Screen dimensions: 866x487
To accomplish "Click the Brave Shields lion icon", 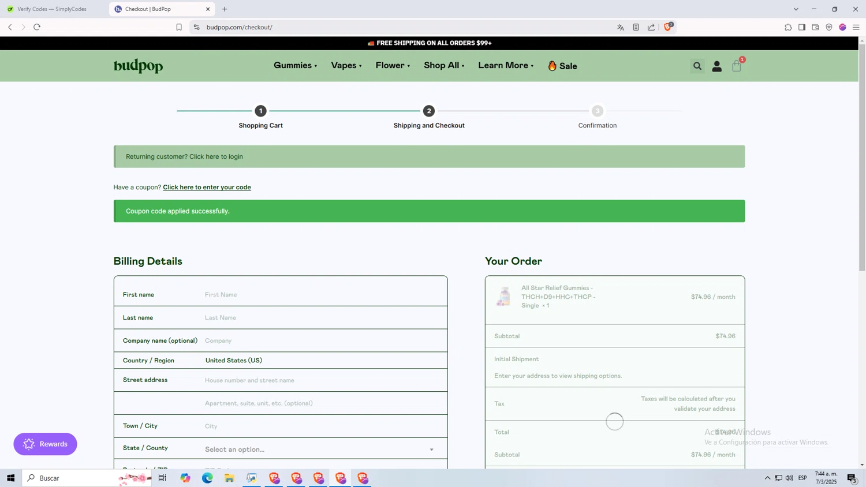I will pyautogui.click(x=667, y=27).
